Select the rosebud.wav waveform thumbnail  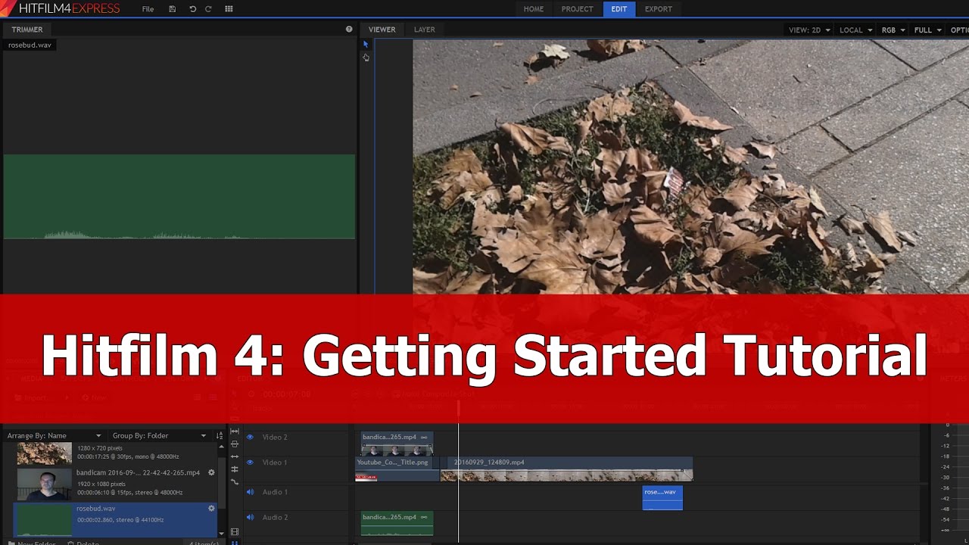click(x=45, y=520)
